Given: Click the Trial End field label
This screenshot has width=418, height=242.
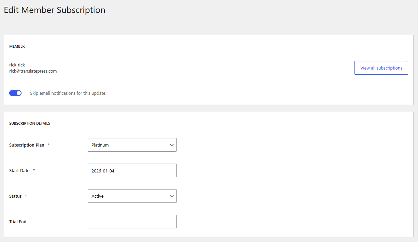Looking at the screenshot, I should tap(18, 222).
